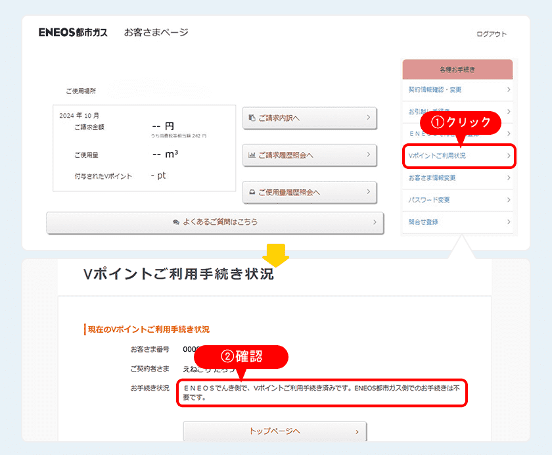The width and height of the screenshot is (552, 455).
Task: Click the small tax note showing 242 円
Action: point(179,135)
